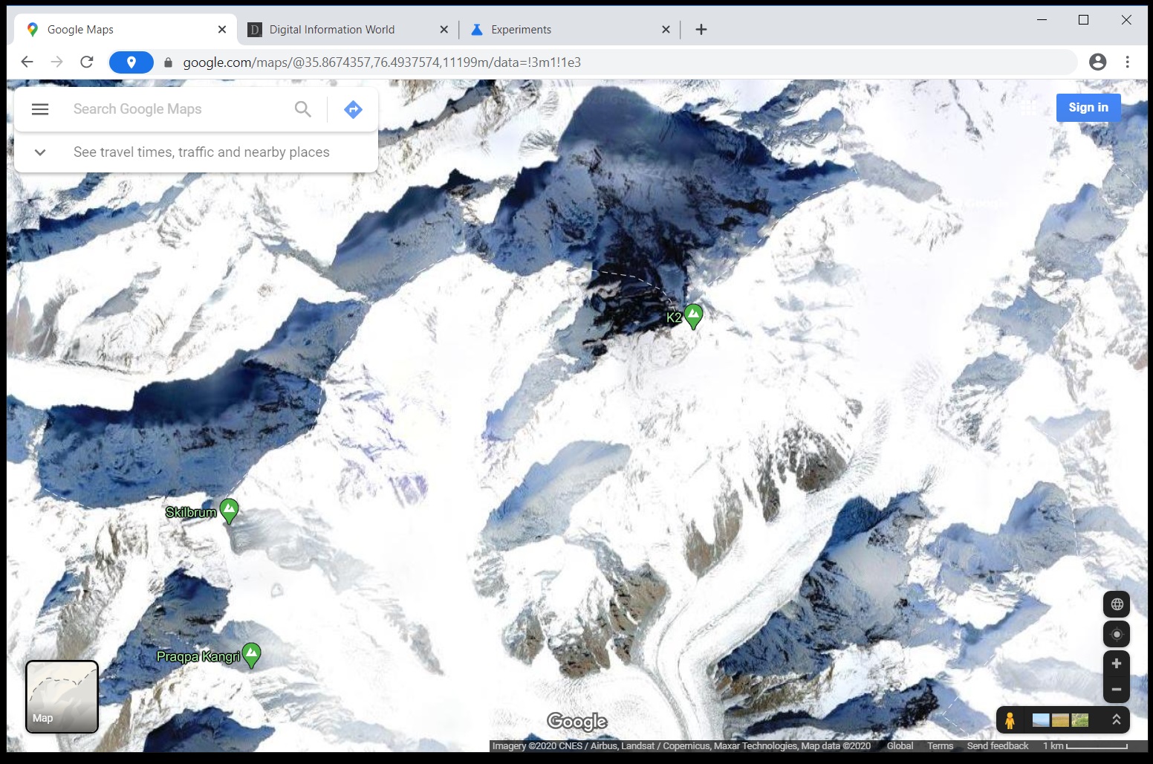Open the Google Maps hamburger menu
The image size is (1153, 764).
[40, 109]
